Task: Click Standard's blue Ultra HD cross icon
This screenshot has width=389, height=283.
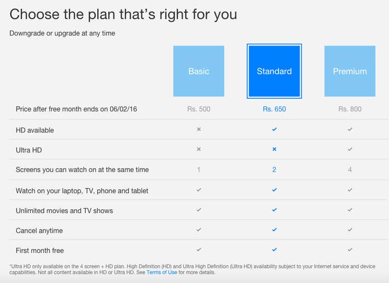Action: [x=275, y=149]
